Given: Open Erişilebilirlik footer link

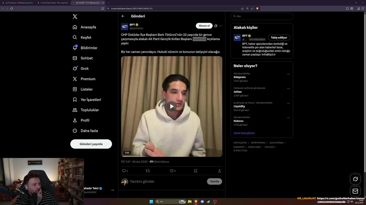Looking at the screenshot, I should point(239,147).
